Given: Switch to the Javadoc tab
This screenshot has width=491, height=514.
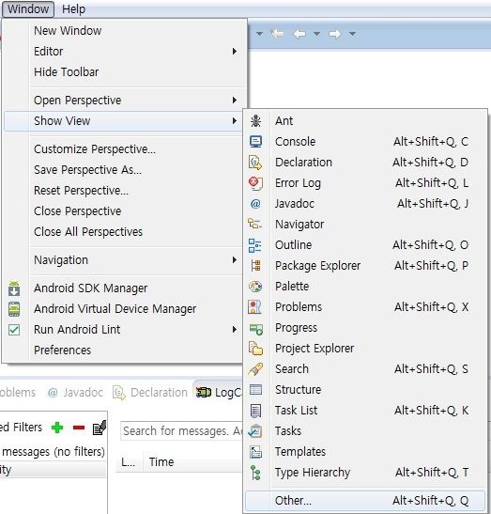Looking at the screenshot, I should pos(75,393).
